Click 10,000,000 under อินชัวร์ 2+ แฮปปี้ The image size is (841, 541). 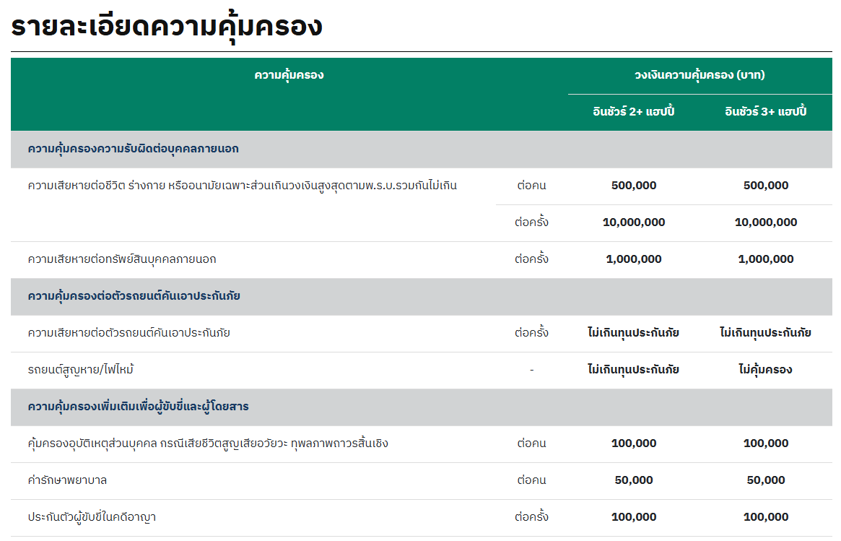634,222
